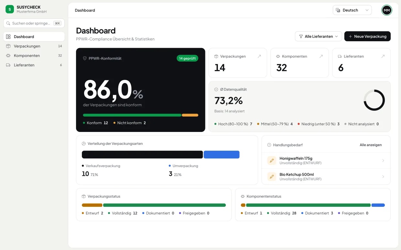This screenshot has height=250, width=401.
Task: Expand the Alle Lieferanten filter dropdown
Action: (319, 36)
